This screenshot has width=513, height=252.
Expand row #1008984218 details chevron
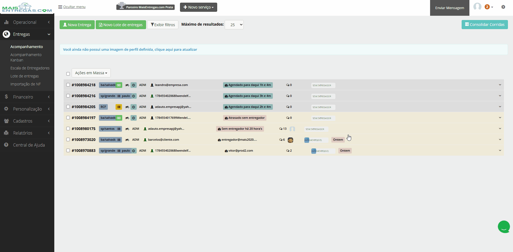tap(500, 85)
